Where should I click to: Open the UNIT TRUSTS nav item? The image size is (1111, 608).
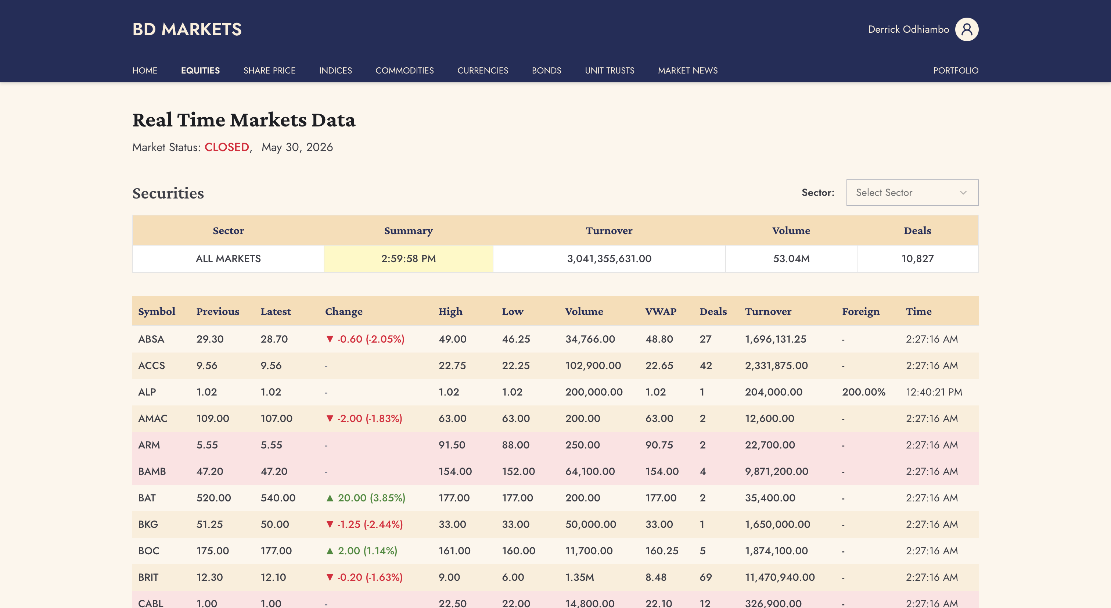[610, 70]
